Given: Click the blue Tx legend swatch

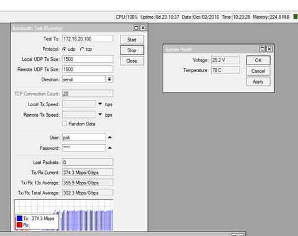Looking at the screenshot, I should (x=19, y=219).
